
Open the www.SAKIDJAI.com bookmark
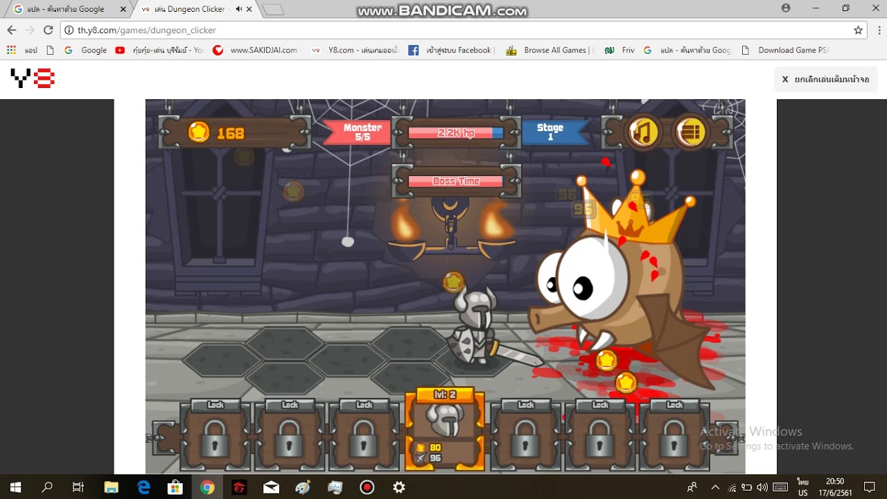[x=255, y=50]
